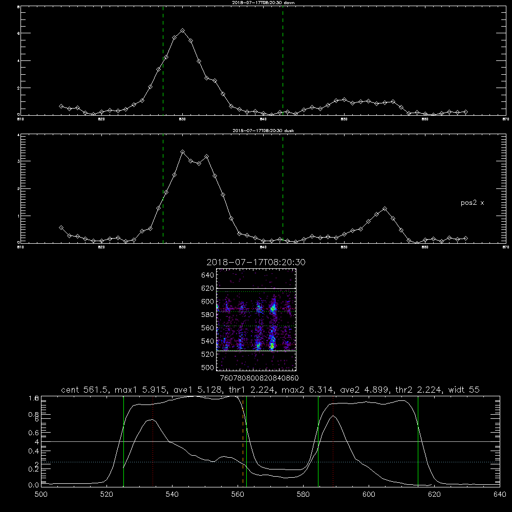Select first green dashed line in dawn plot
This screenshot has height=512, width=512.
pos(163,61)
